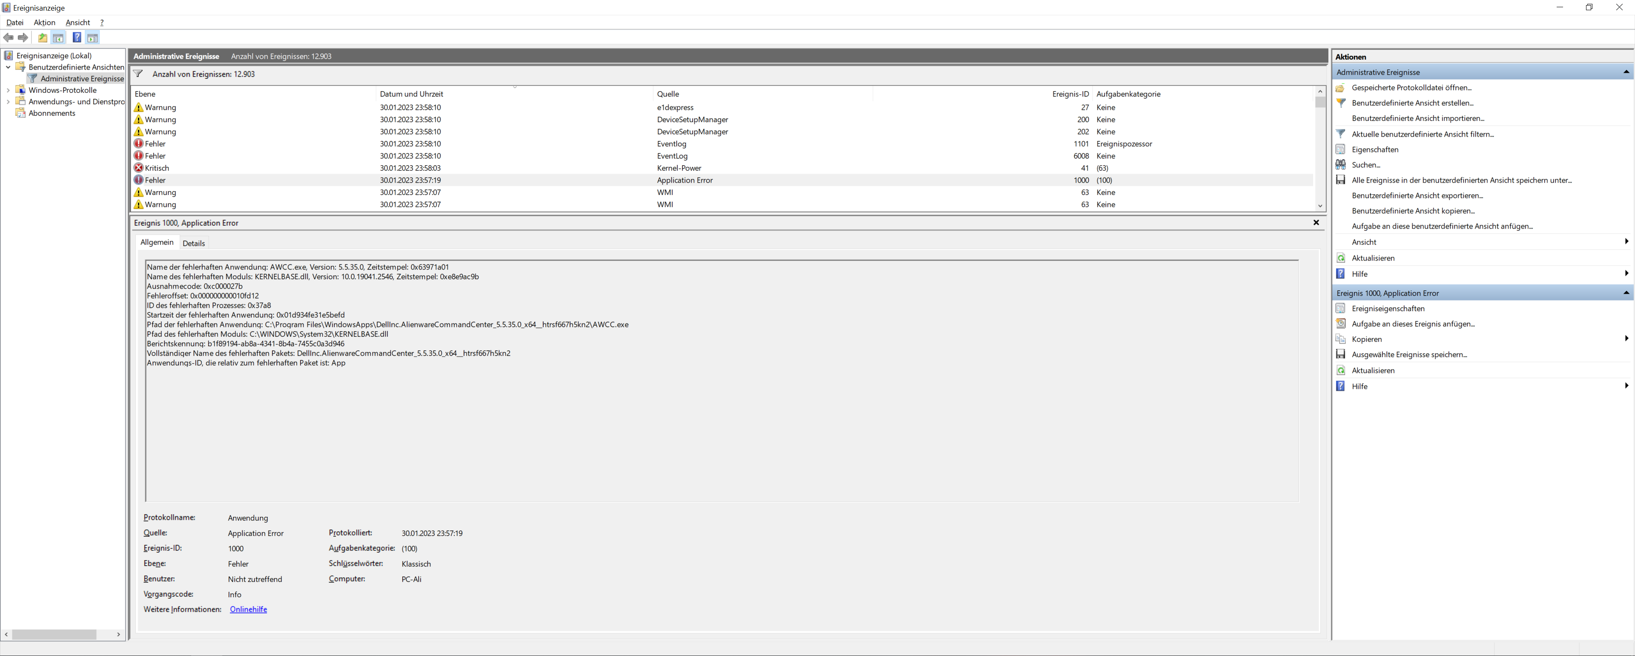The height and width of the screenshot is (656, 1635).
Task: Click the Suchen binoculars action
Action: (x=1365, y=165)
